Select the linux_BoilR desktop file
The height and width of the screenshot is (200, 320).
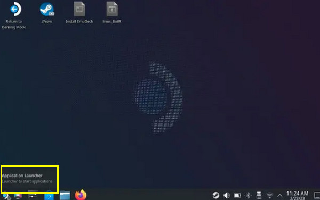pos(112,12)
